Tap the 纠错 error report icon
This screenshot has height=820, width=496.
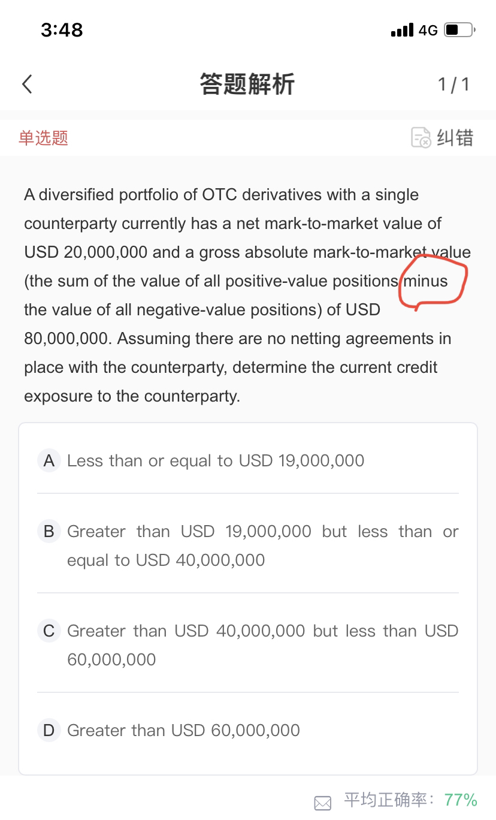coord(421,138)
